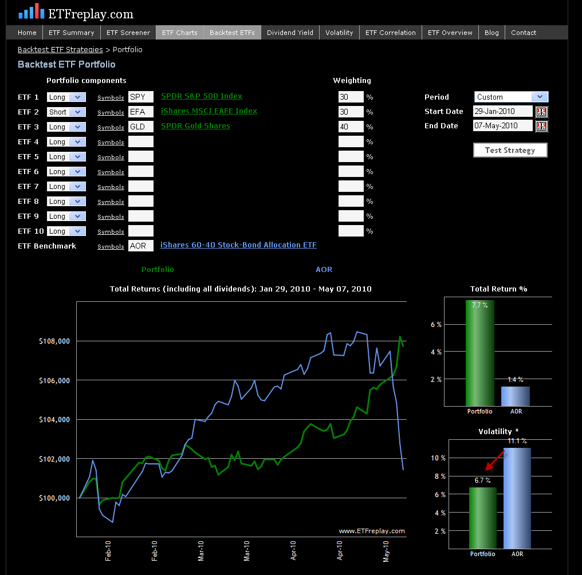Open SPDR S&P 500 Index link
This screenshot has height=575, width=582.
tap(202, 96)
